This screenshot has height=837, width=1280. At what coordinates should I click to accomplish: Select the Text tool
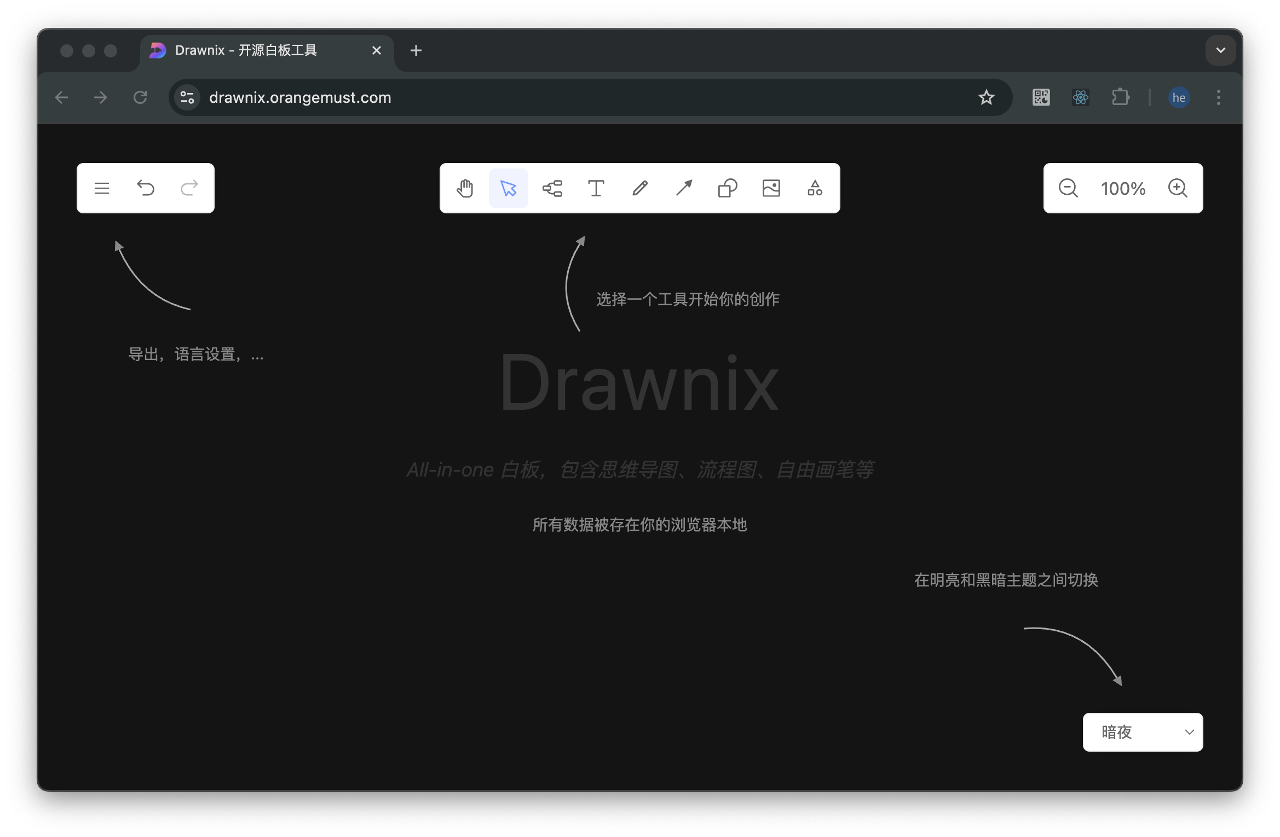coord(596,188)
